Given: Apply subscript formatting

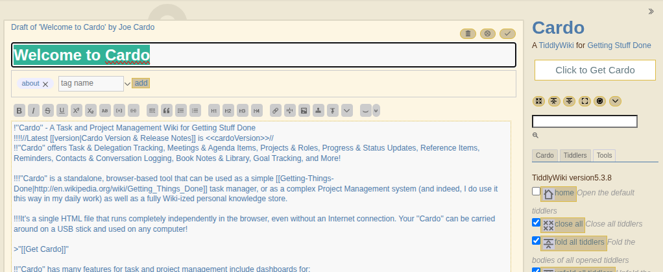Looking at the screenshot, I should coord(90,111).
